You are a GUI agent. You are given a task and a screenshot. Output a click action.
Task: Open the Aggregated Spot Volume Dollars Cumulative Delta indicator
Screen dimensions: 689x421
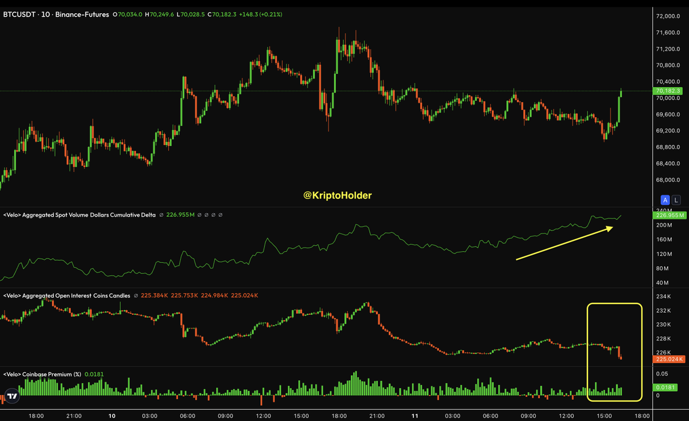click(79, 215)
